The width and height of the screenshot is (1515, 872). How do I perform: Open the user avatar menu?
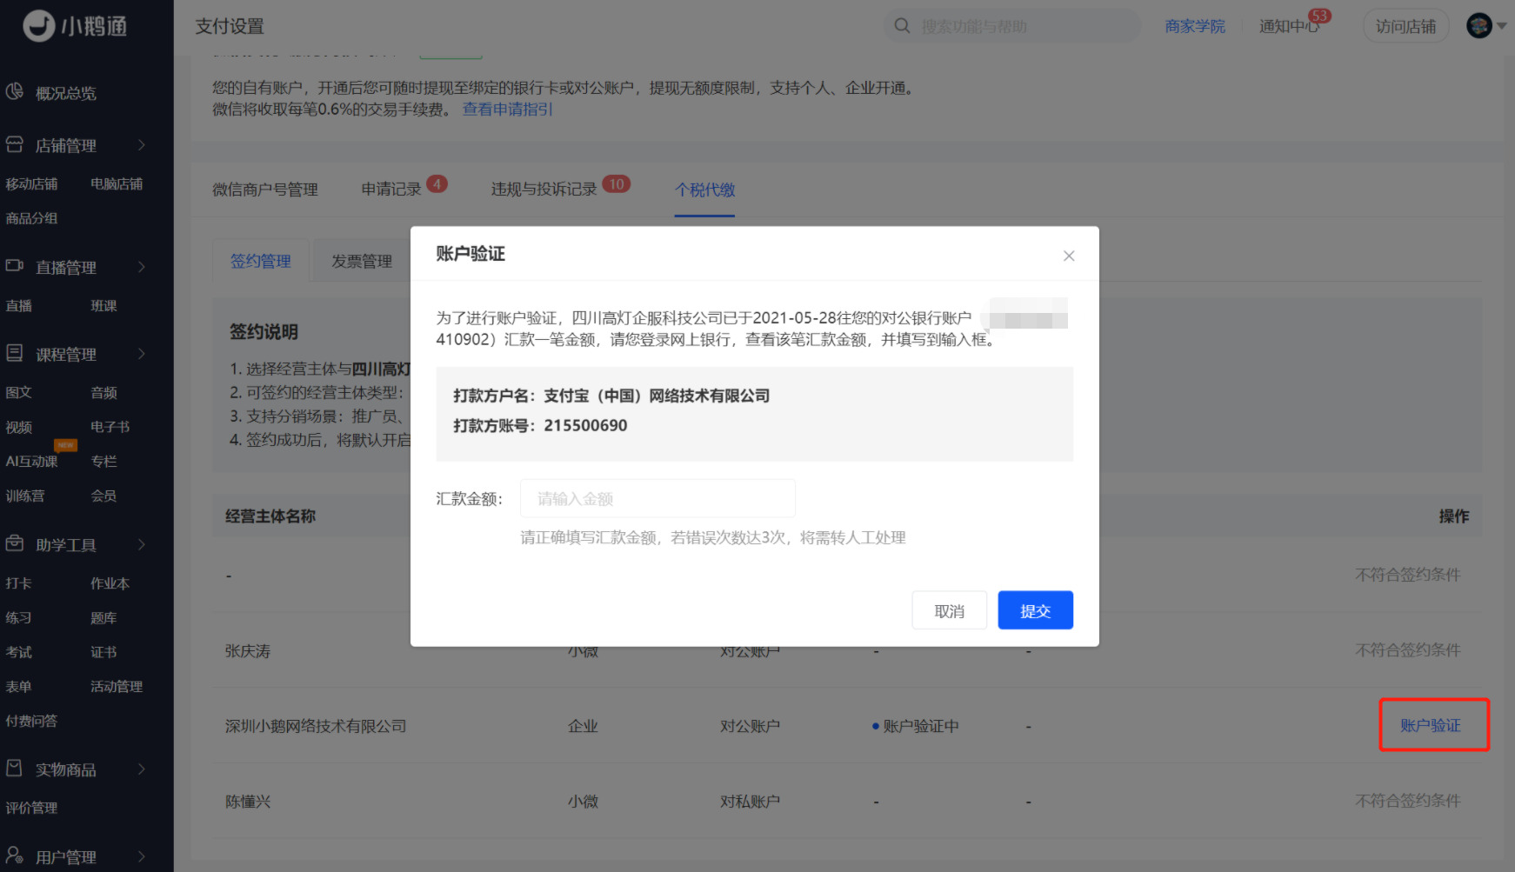click(x=1479, y=26)
